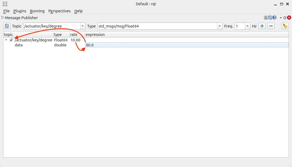Image resolution: width=292 pixels, height=167 pixels.
Task: Remove selected publisher with the minus button
Action: pos(271,26)
